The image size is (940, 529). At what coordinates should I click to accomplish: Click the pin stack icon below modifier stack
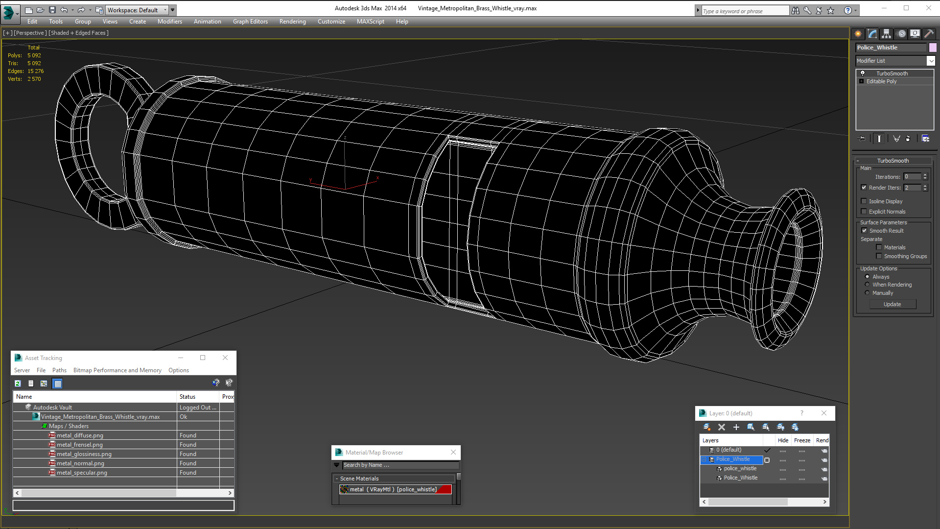[862, 139]
